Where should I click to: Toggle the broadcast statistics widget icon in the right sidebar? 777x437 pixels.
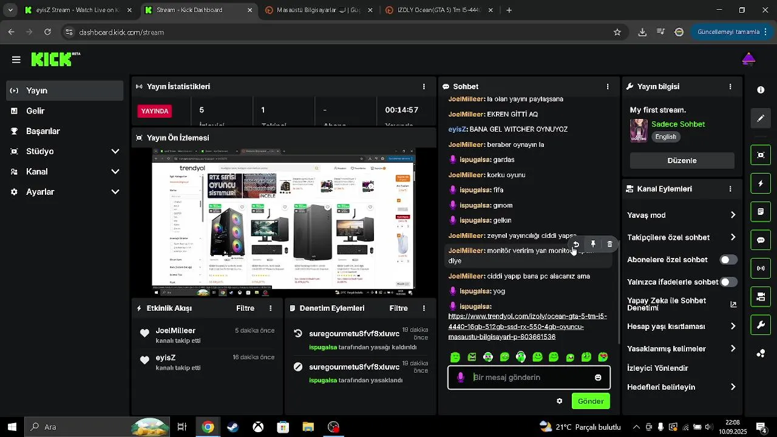click(x=761, y=268)
